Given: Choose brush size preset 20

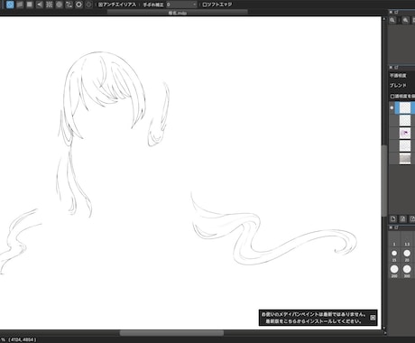Looking at the screenshot, I should click(407, 255).
